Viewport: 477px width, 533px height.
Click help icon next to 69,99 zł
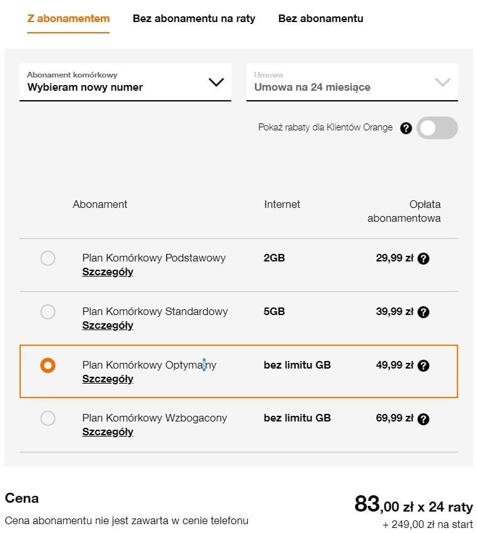click(x=423, y=419)
